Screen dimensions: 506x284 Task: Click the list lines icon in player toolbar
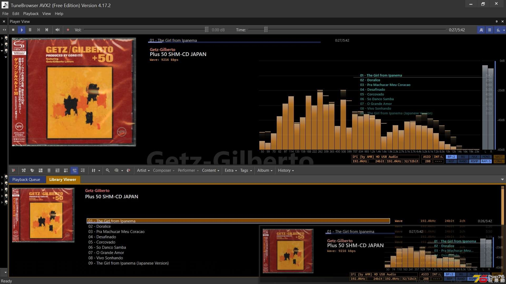tap(490, 30)
